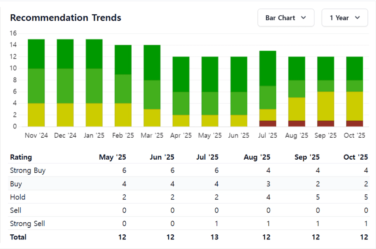Viewport: 376px width, 249px height.
Task: Click the Dec '24 x-axis label
Action: [65, 135]
